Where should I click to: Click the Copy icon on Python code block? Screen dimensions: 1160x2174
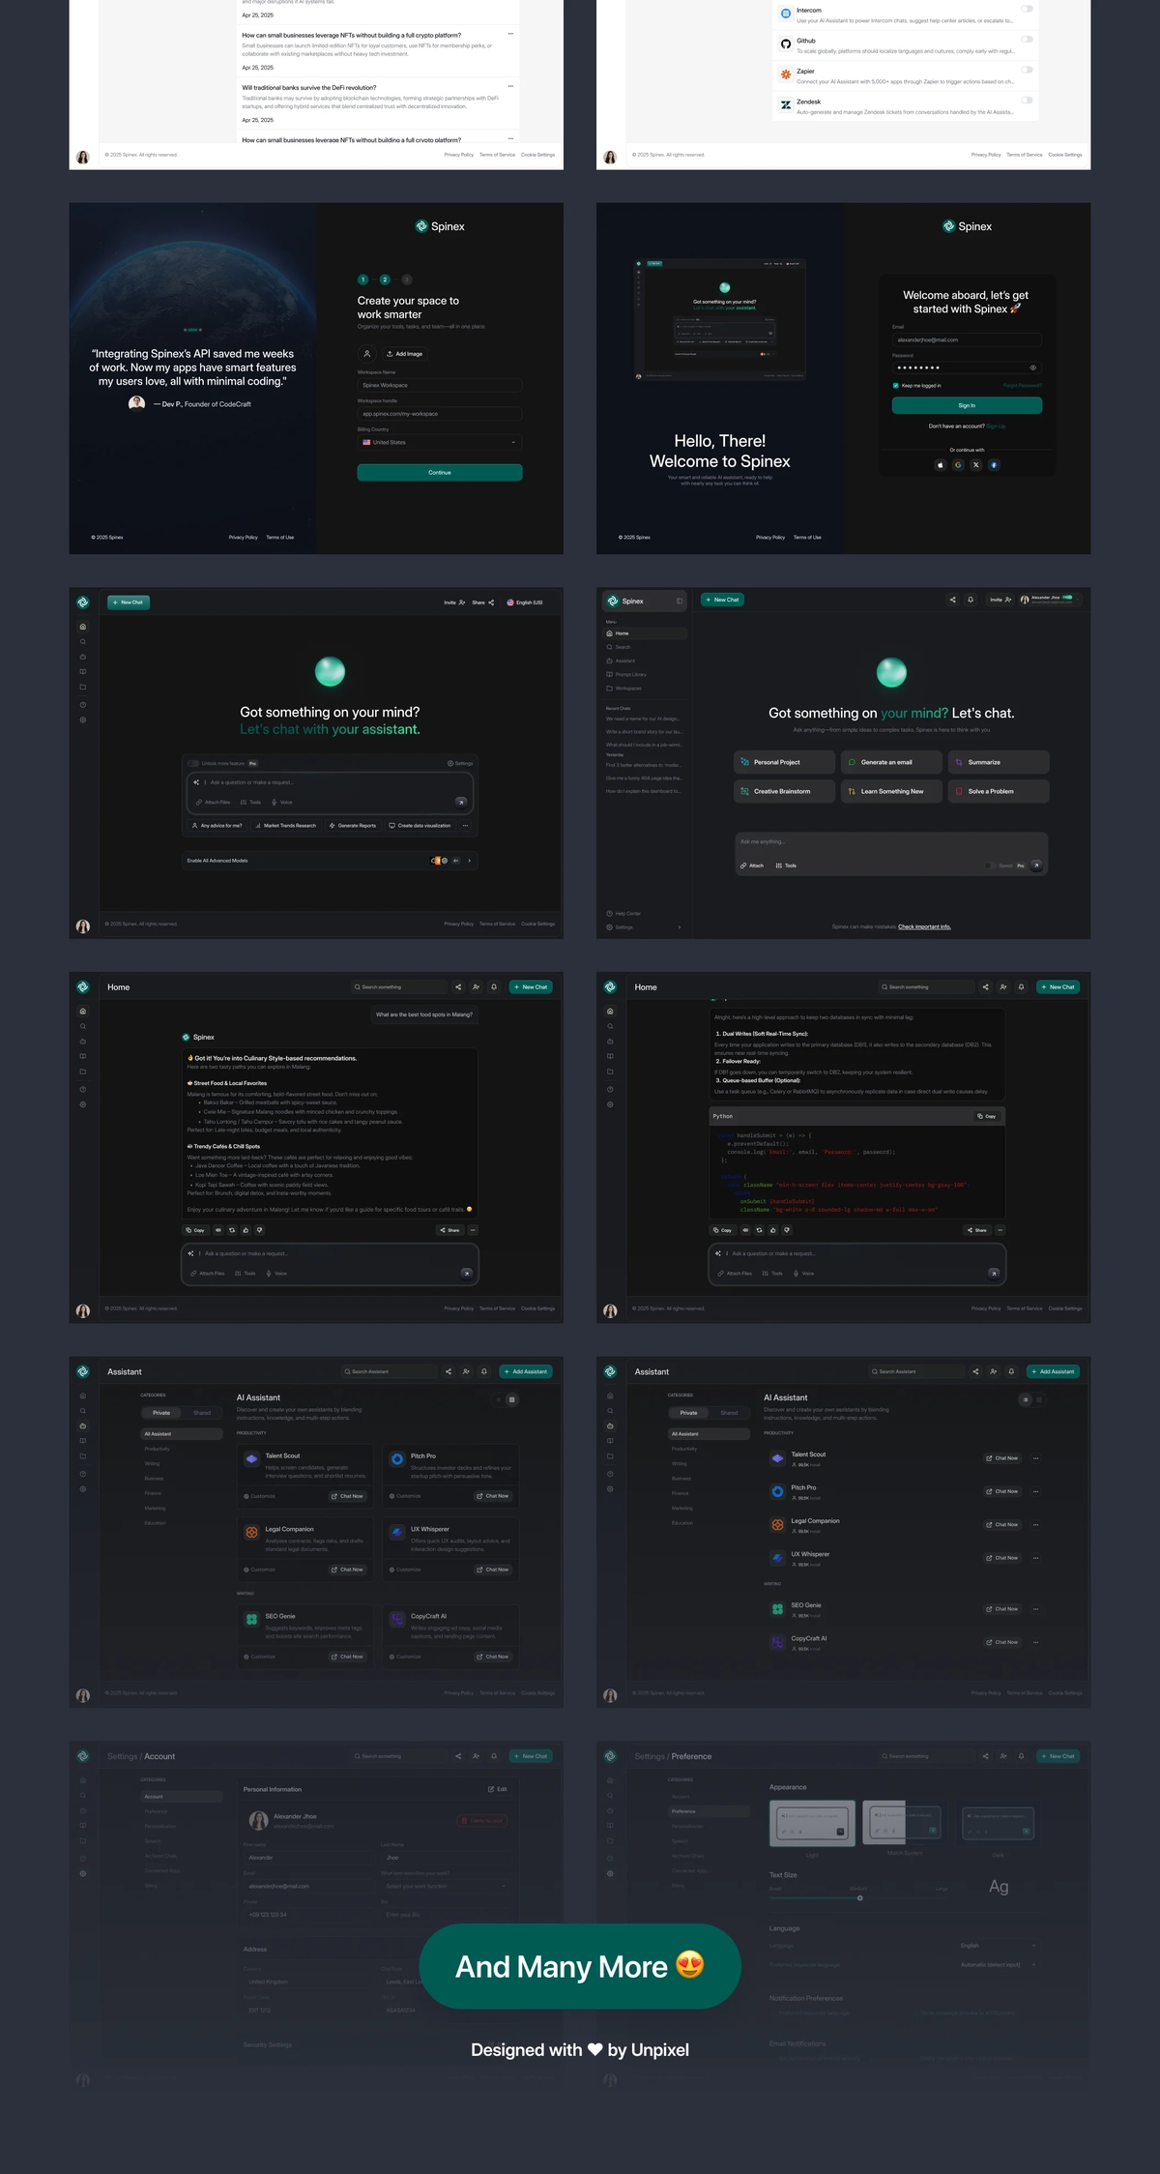tap(986, 1116)
